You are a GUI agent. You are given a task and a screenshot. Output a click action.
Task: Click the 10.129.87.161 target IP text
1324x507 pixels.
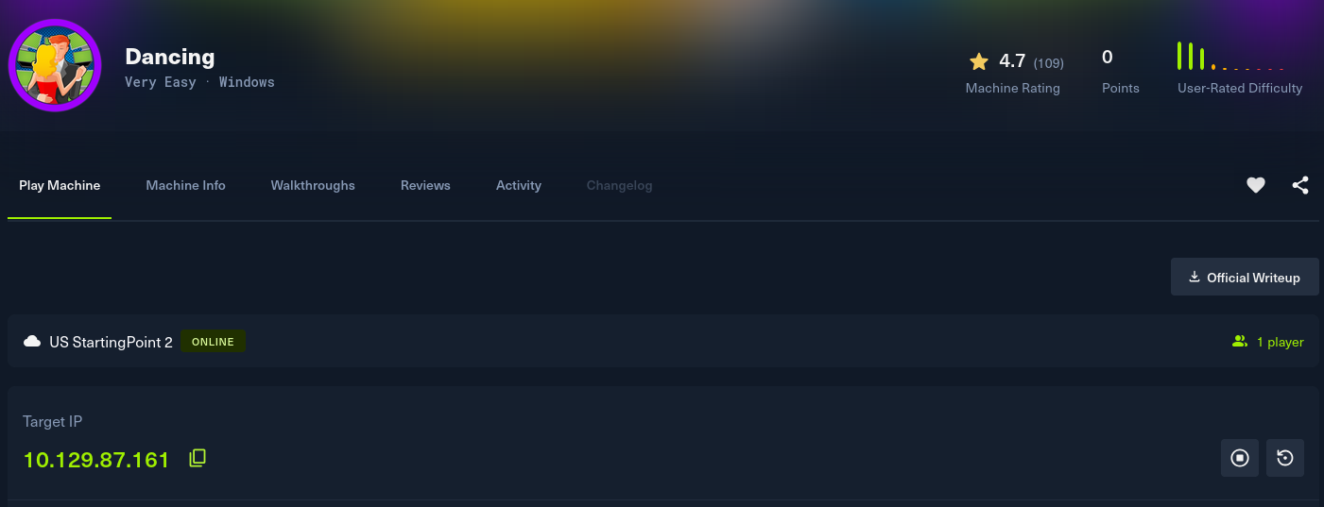[96, 460]
